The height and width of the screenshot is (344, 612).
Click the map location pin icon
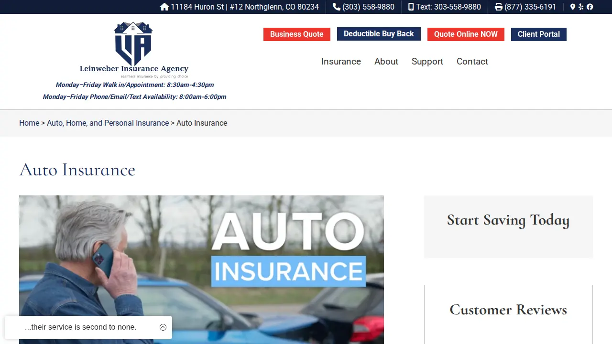point(573,7)
